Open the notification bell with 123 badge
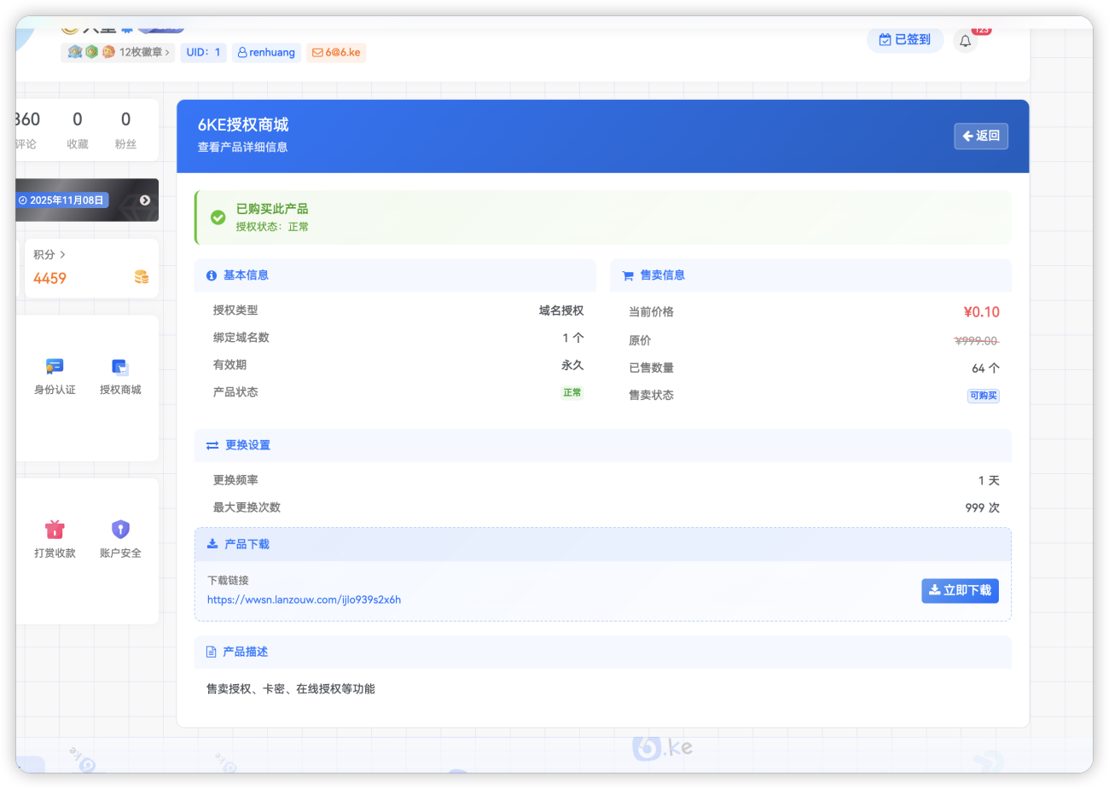The width and height of the screenshot is (1109, 788). point(965,40)
